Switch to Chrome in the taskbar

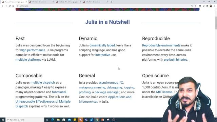click(x=97, y=120)
